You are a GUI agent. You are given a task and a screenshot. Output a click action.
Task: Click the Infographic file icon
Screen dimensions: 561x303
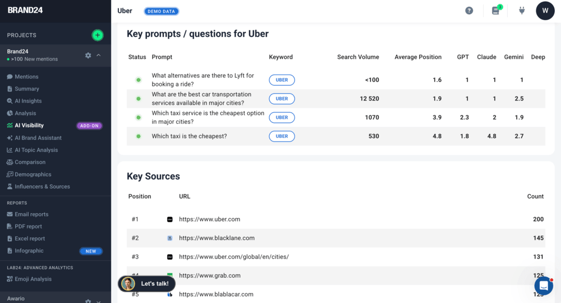10,251
